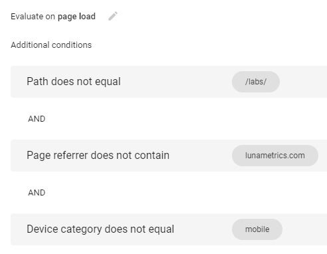Click the /labs/ value chip

click(x=256, y=82)
